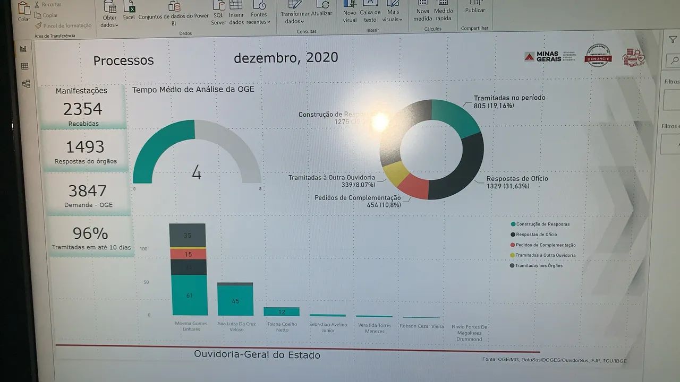Screen dimensions: 680x382
Task: Click the Respostas de Ofício 1329 (31,63%) data label
Action: 517,182
